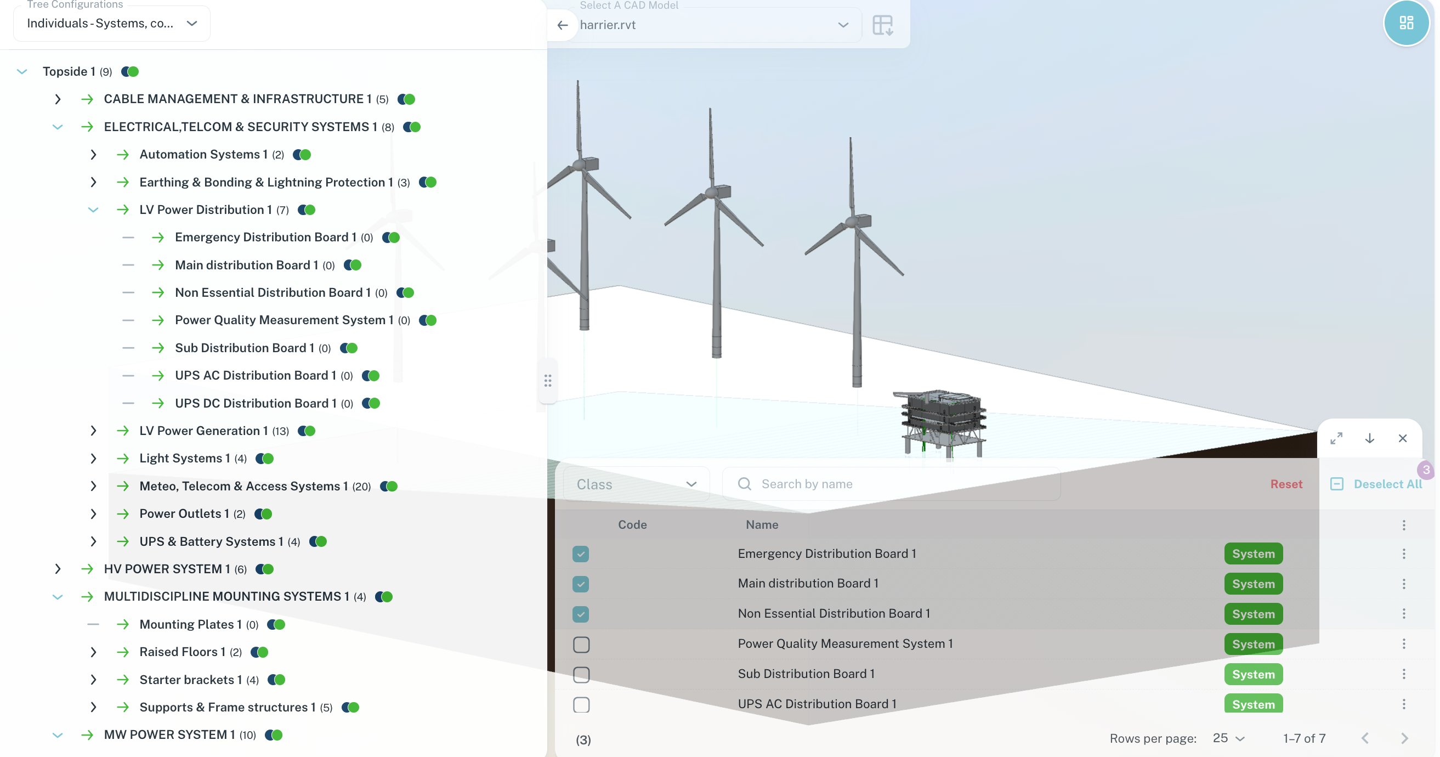This screenshot has width=1440, height=757.
Task: Select the UPS DC Distribution Board 1 tree item
Action: [x=256, y=404]
